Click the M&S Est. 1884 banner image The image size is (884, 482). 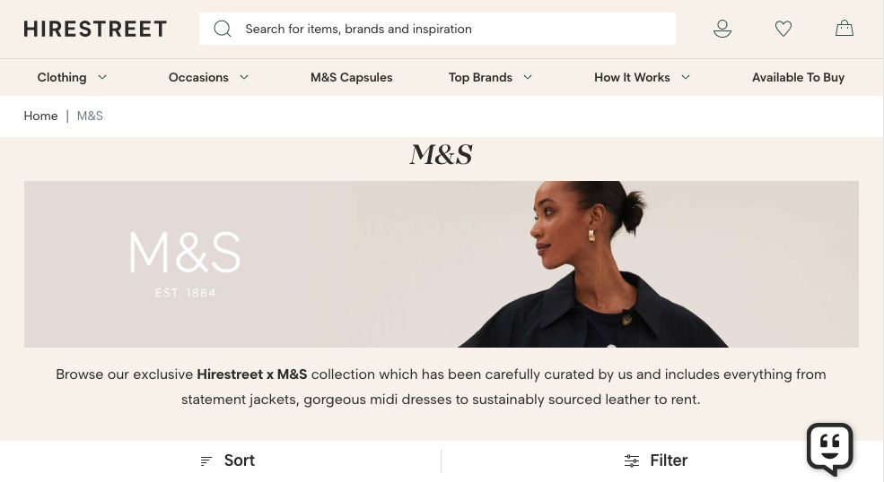442,264
